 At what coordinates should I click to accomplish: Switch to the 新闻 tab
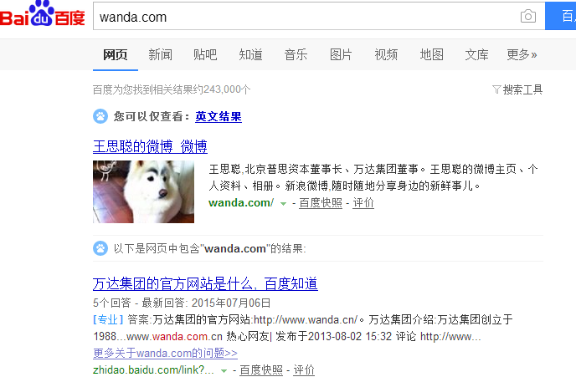click(160, 54)
